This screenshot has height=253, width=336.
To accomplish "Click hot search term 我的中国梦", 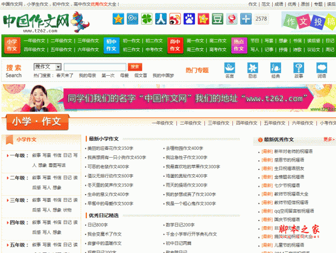I will pyautogui.click(x=164, y=76).
